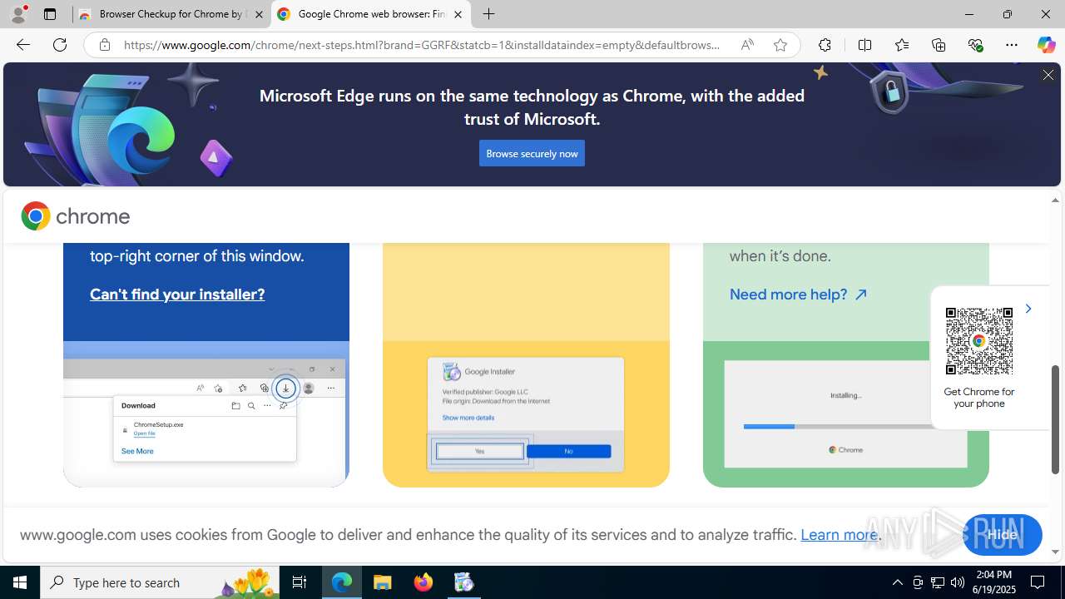
Task: Open the volume control icon
Action: 958,582
